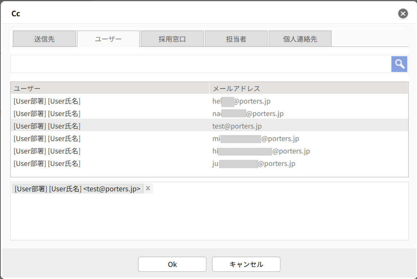Viewport: 417px width, 279px height.
Task: Close the Cc dialog with the X icon
Action: coord(403,14)
